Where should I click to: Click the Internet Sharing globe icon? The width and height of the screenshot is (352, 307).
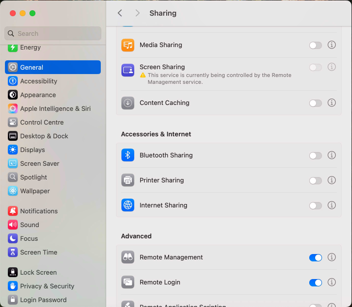pyautogui.click(x=128, y=205)
